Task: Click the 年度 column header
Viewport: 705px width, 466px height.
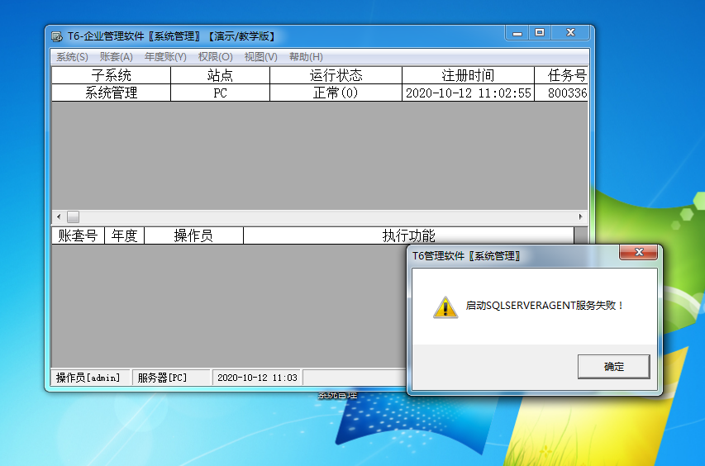Action: [124, 235]
